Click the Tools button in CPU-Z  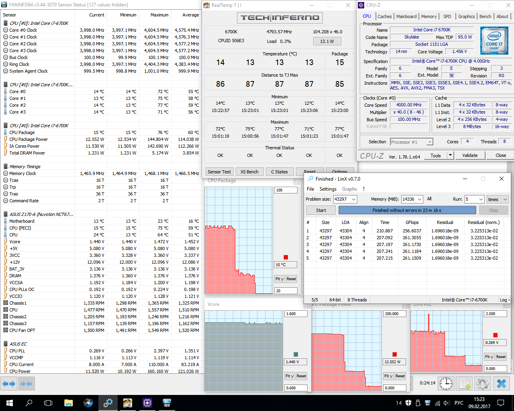click(436, 155)
